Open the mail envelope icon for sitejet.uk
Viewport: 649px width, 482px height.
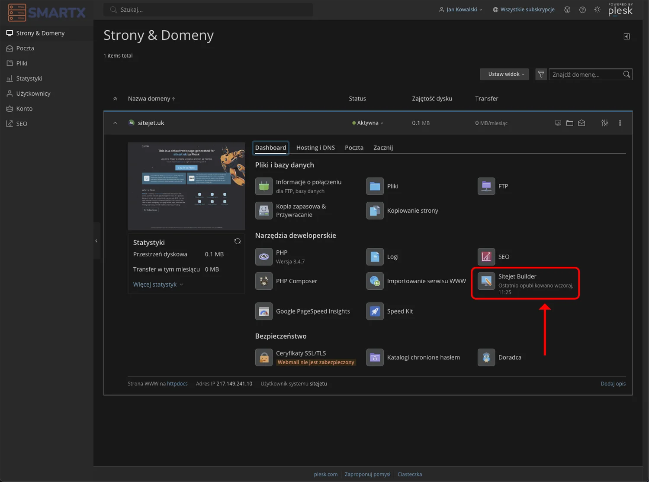(581, 123)
